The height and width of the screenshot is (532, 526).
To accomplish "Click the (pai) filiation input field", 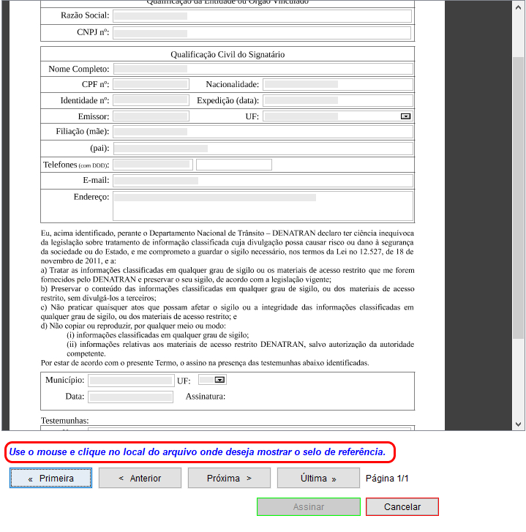I will (263, 149).
